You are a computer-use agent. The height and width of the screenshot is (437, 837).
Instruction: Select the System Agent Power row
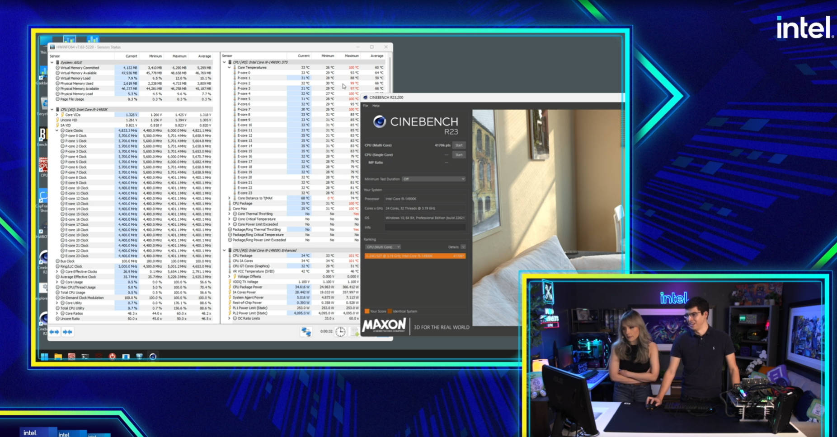click(293, 298)
